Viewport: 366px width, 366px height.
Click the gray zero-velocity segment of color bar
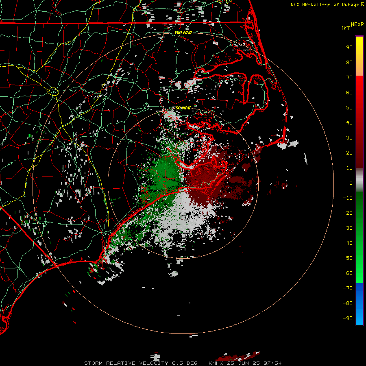click(359, 180)
